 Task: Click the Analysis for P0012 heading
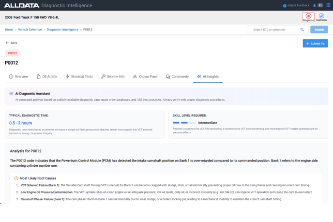(x=26, y=151)
